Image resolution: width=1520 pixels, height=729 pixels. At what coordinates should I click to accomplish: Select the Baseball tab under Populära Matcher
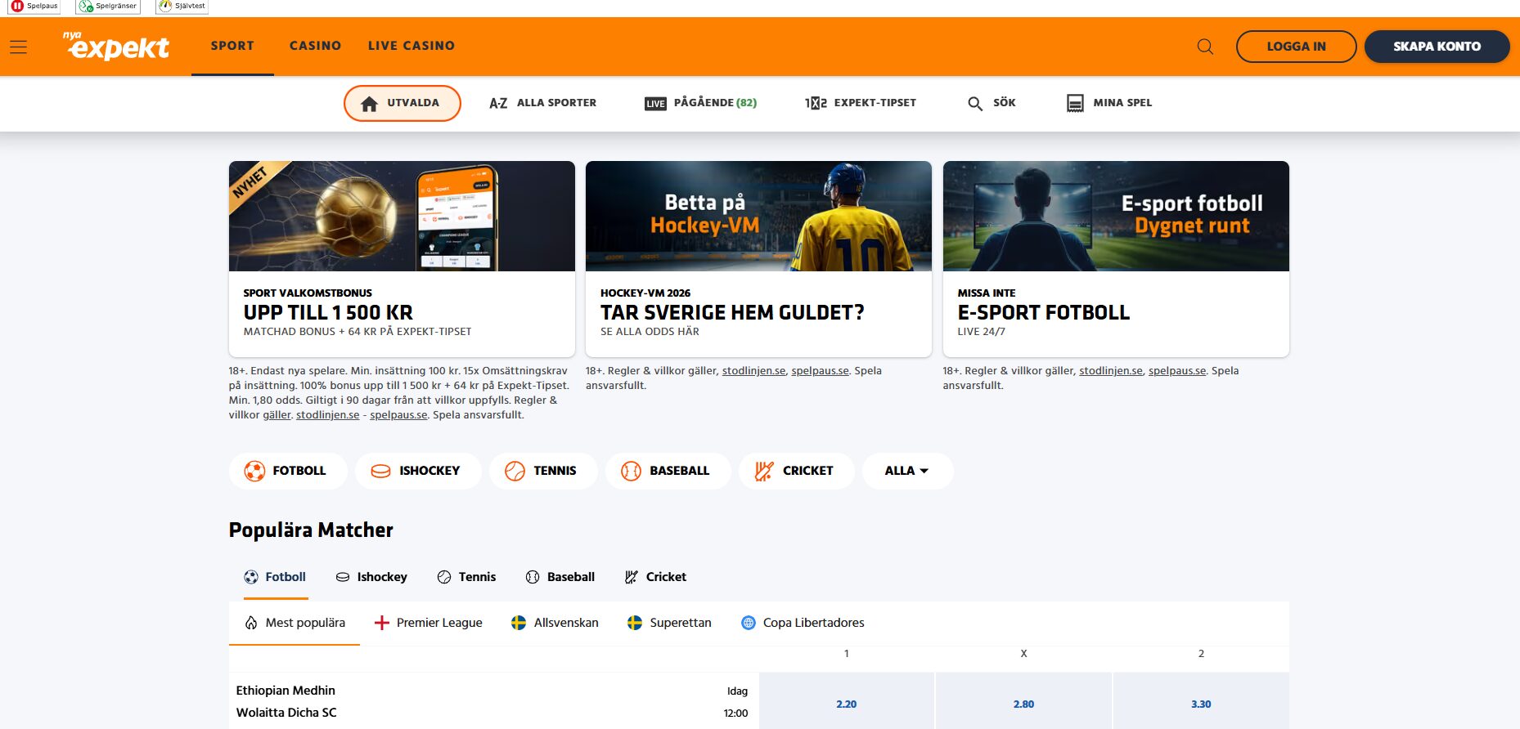(560, 577)
